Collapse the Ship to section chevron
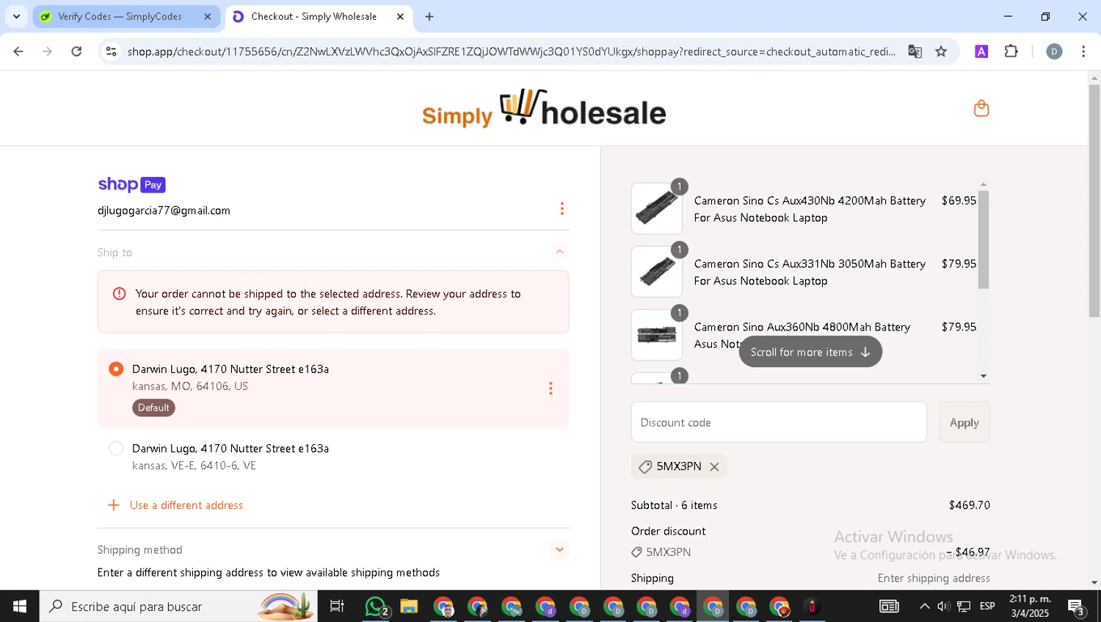 (559, 252)
